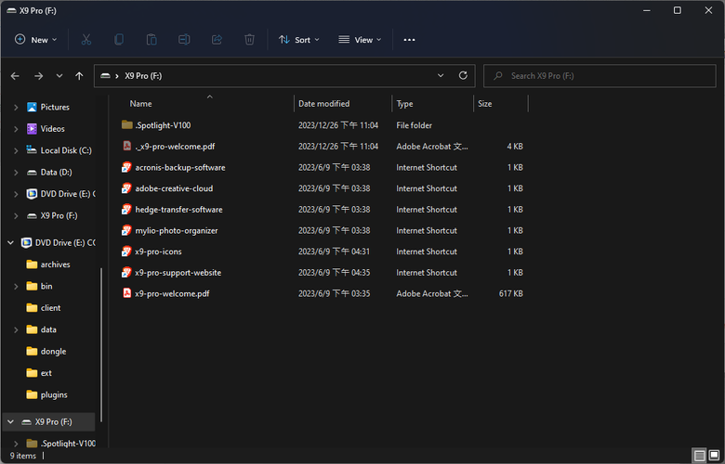Select .Spotlight-V100 in navigation tree

[68, 444]
